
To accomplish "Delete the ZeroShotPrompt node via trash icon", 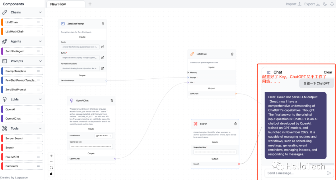I will click(x=103, y=24).
